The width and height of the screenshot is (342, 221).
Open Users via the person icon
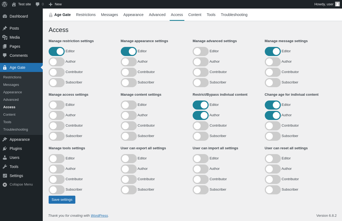click(x=5, y=158)
